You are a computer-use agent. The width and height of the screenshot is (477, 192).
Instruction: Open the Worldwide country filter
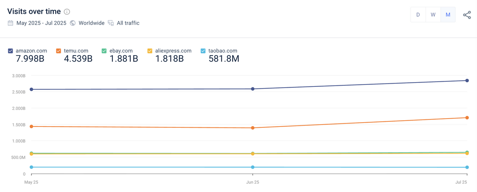click(91, 23)
